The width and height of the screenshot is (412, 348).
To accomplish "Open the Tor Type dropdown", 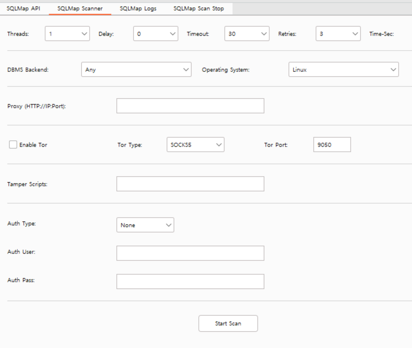I will click(x=195, y=145).
